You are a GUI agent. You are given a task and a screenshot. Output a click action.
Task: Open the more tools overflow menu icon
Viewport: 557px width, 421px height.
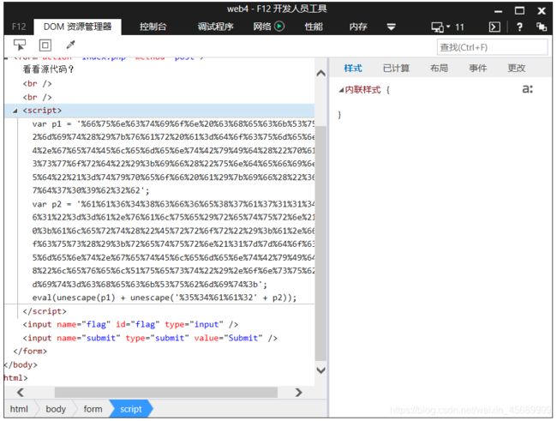tap(391, 27)
